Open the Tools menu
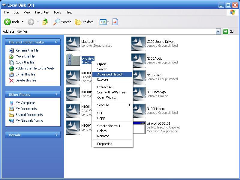The width and height of the screenshot is (240, 180). click(x=57, y=12)
